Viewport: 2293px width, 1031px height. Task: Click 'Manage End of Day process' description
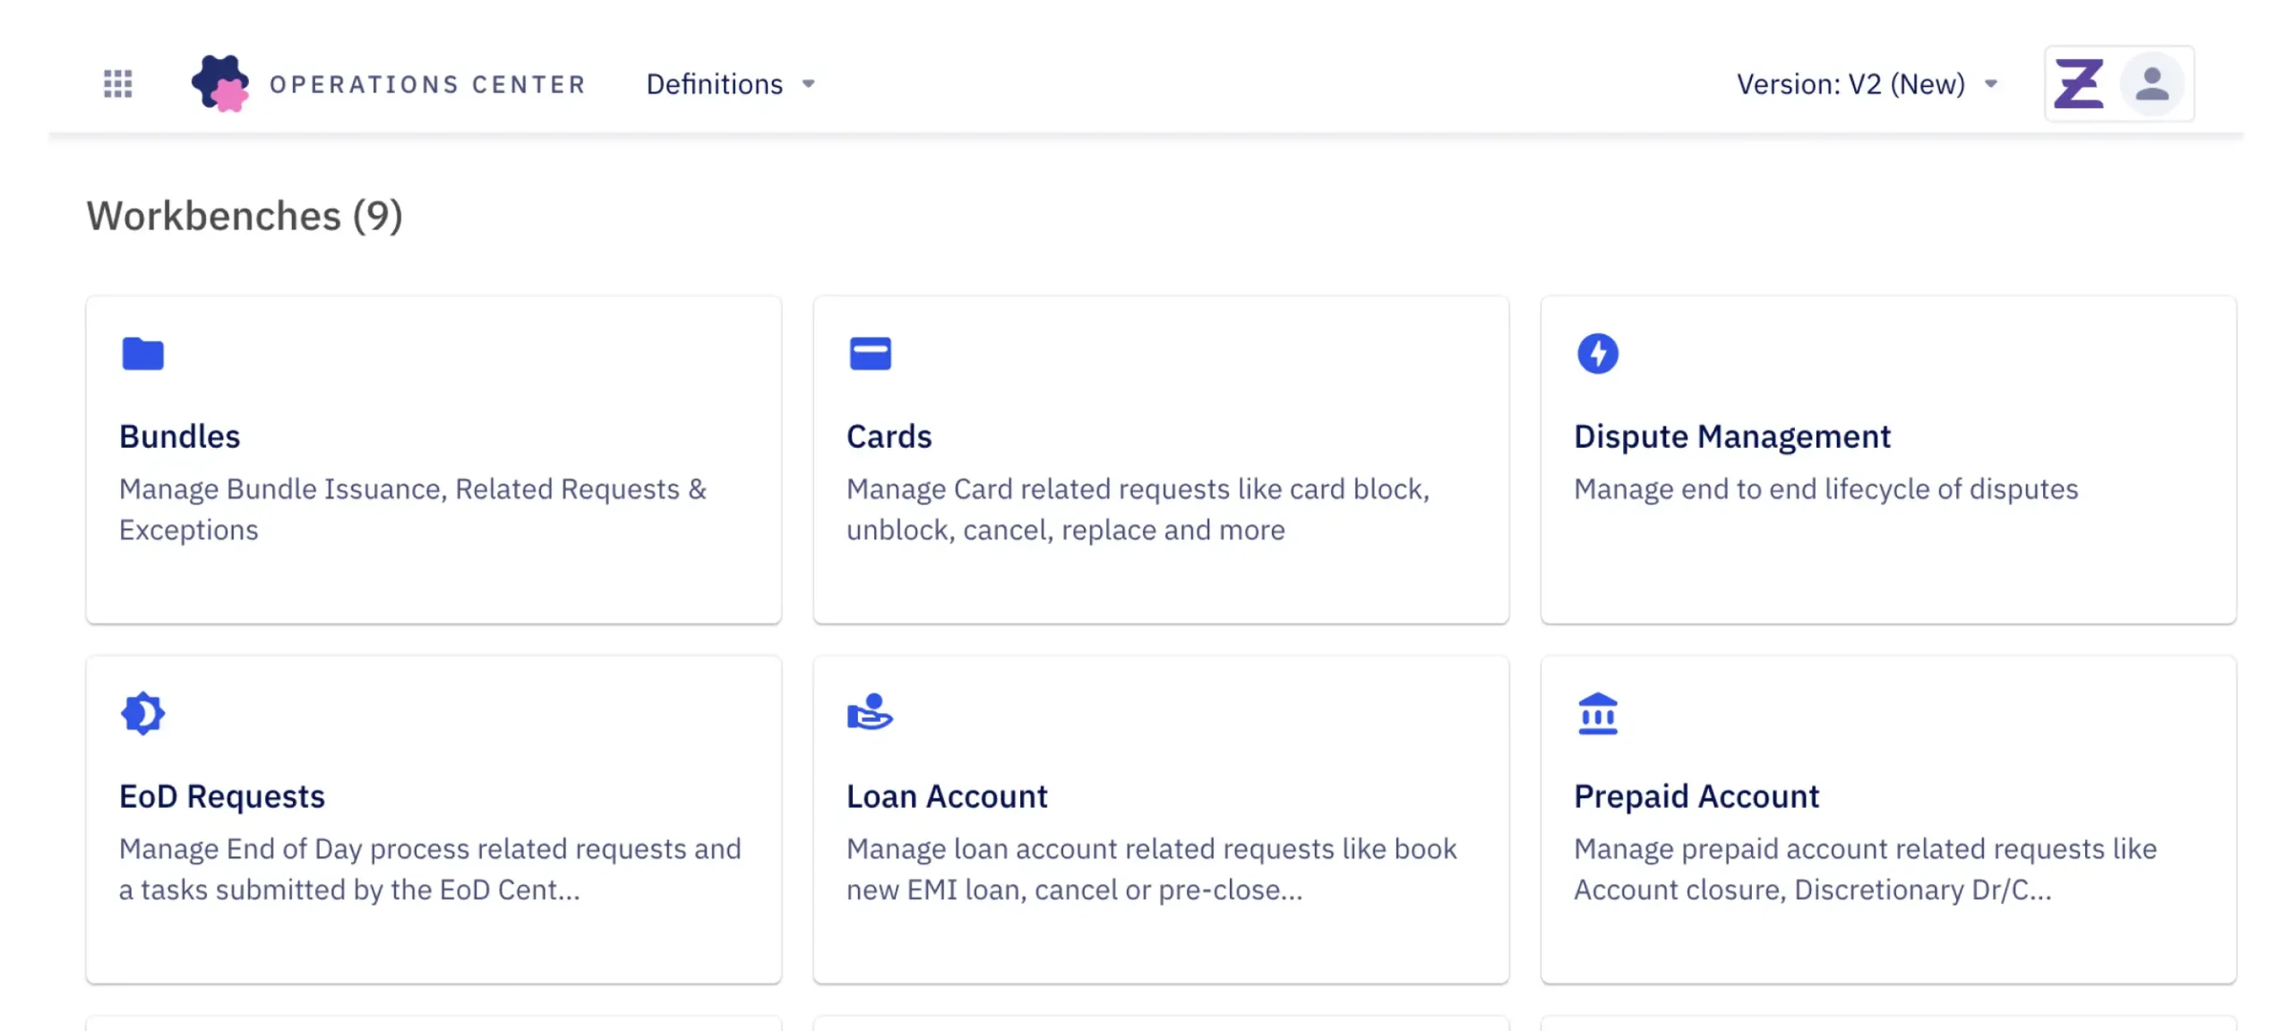pos(430,870)
